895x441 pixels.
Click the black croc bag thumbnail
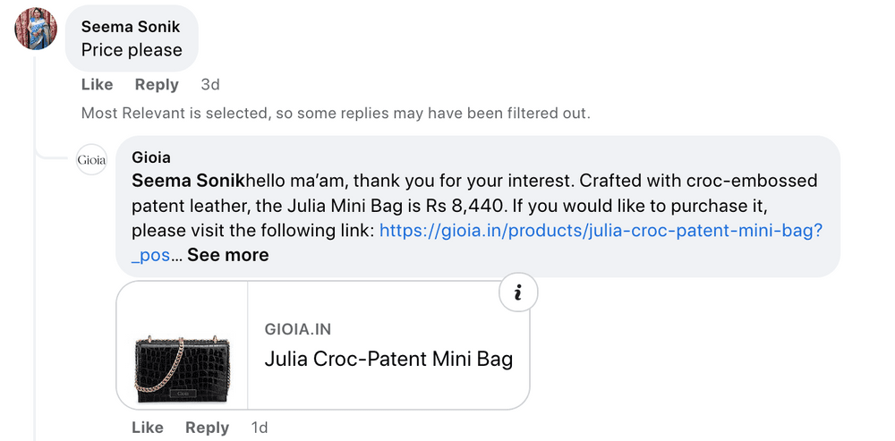(x=183, y=367)
